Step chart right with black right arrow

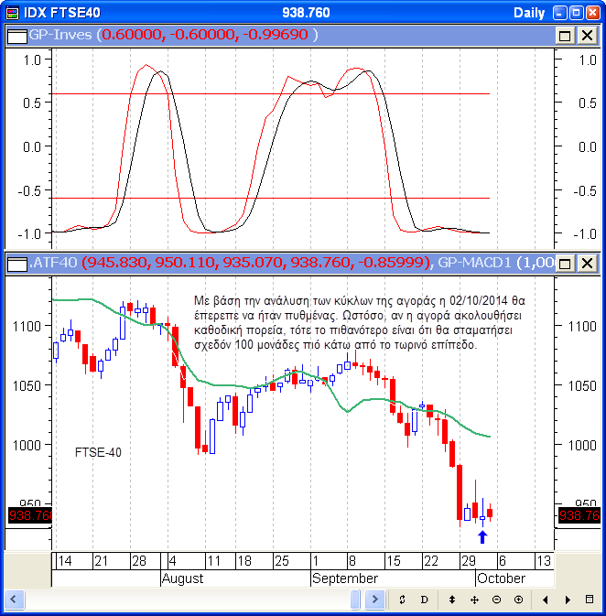pos(568,600)
